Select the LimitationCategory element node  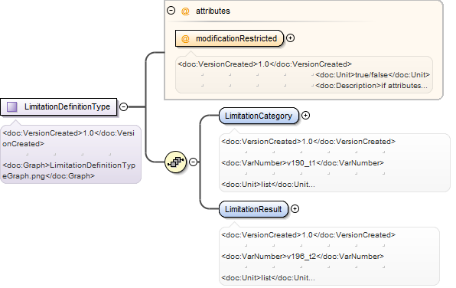(259, 116)
